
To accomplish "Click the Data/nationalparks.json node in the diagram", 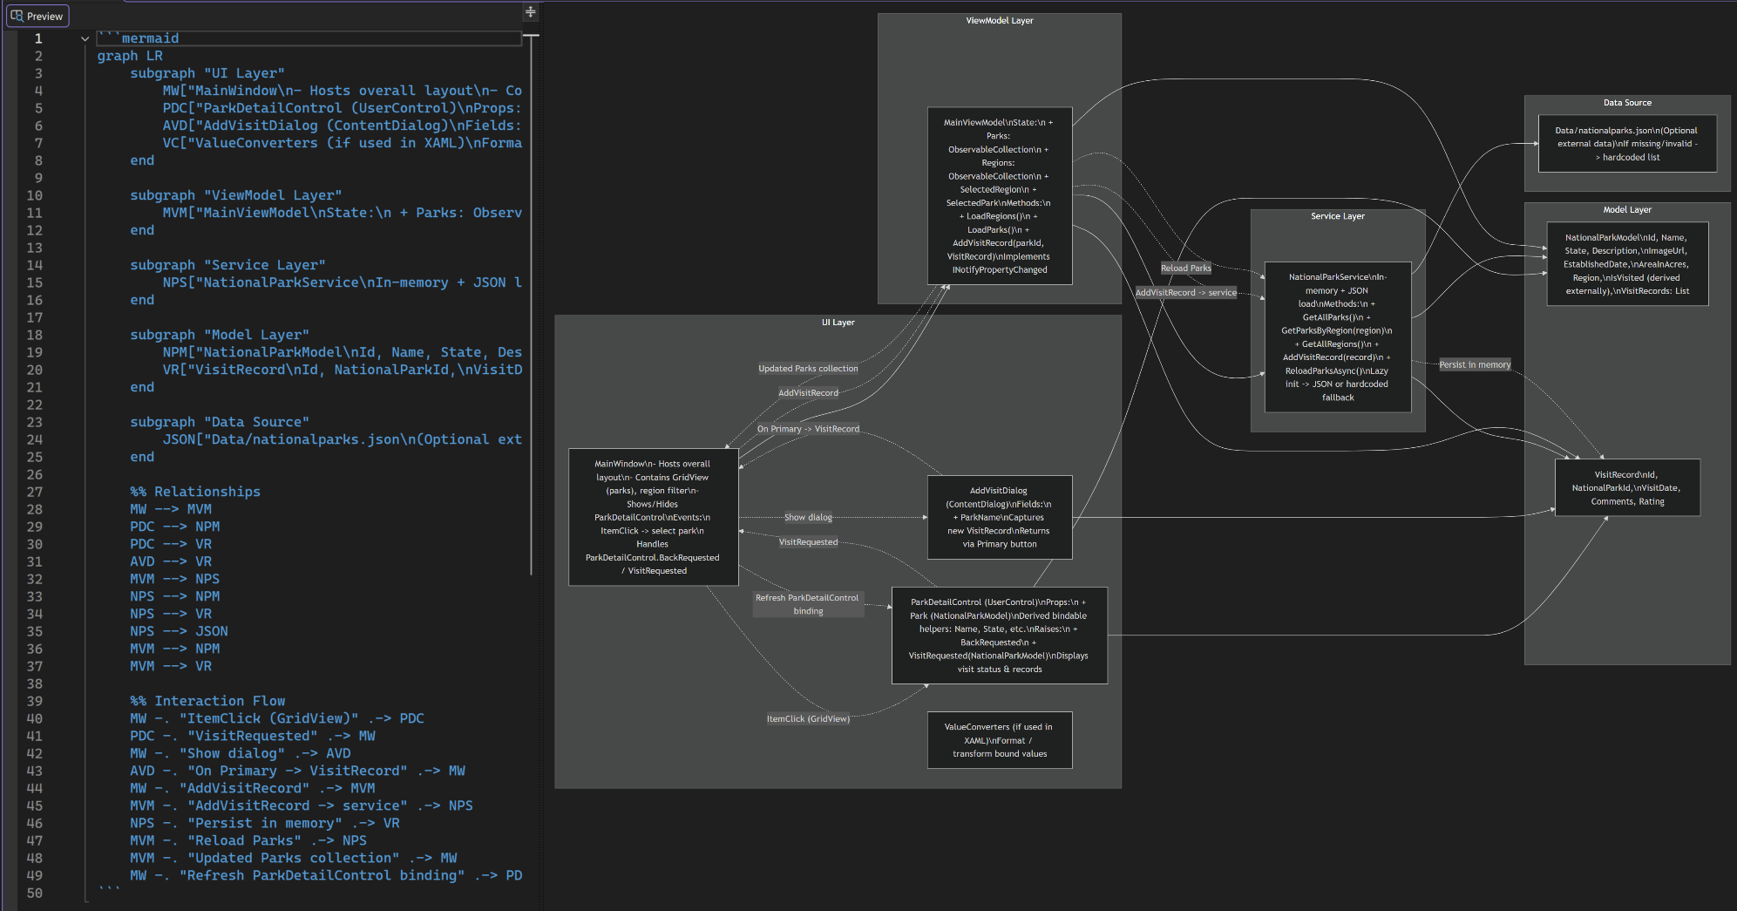I will point(1627,144).
